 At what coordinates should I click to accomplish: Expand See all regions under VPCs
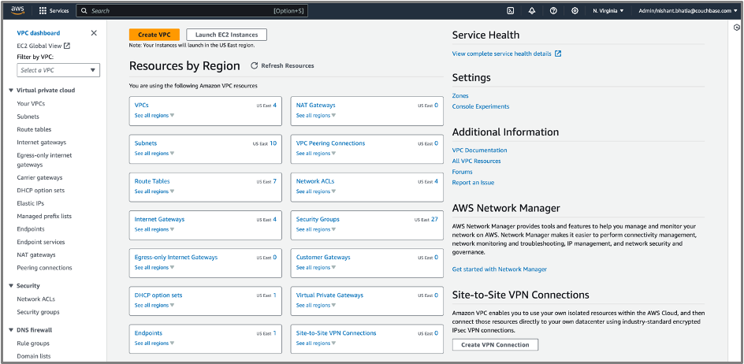coord(154,115)
